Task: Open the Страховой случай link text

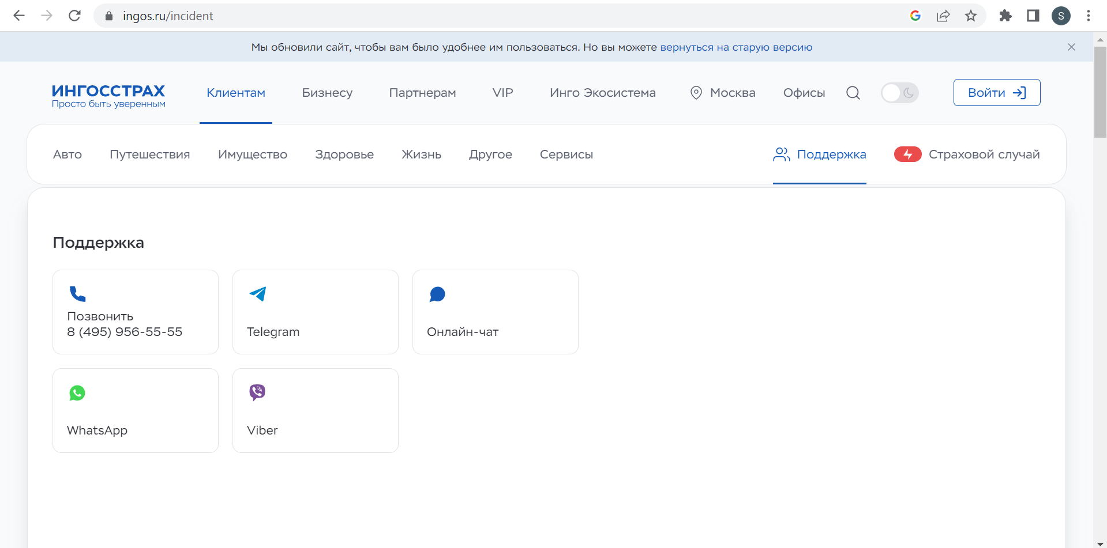Action: pos(984,154)
